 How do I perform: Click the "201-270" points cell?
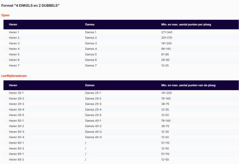(167, 38)
